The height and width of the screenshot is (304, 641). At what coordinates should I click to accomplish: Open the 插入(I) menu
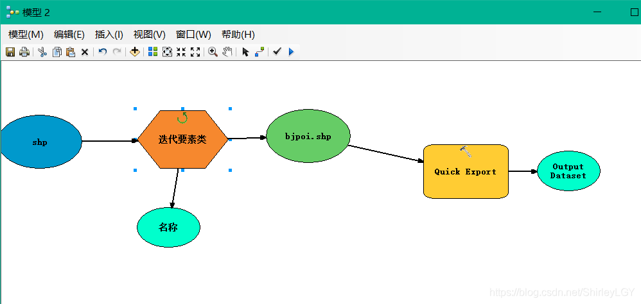click(x=109, y=35)
